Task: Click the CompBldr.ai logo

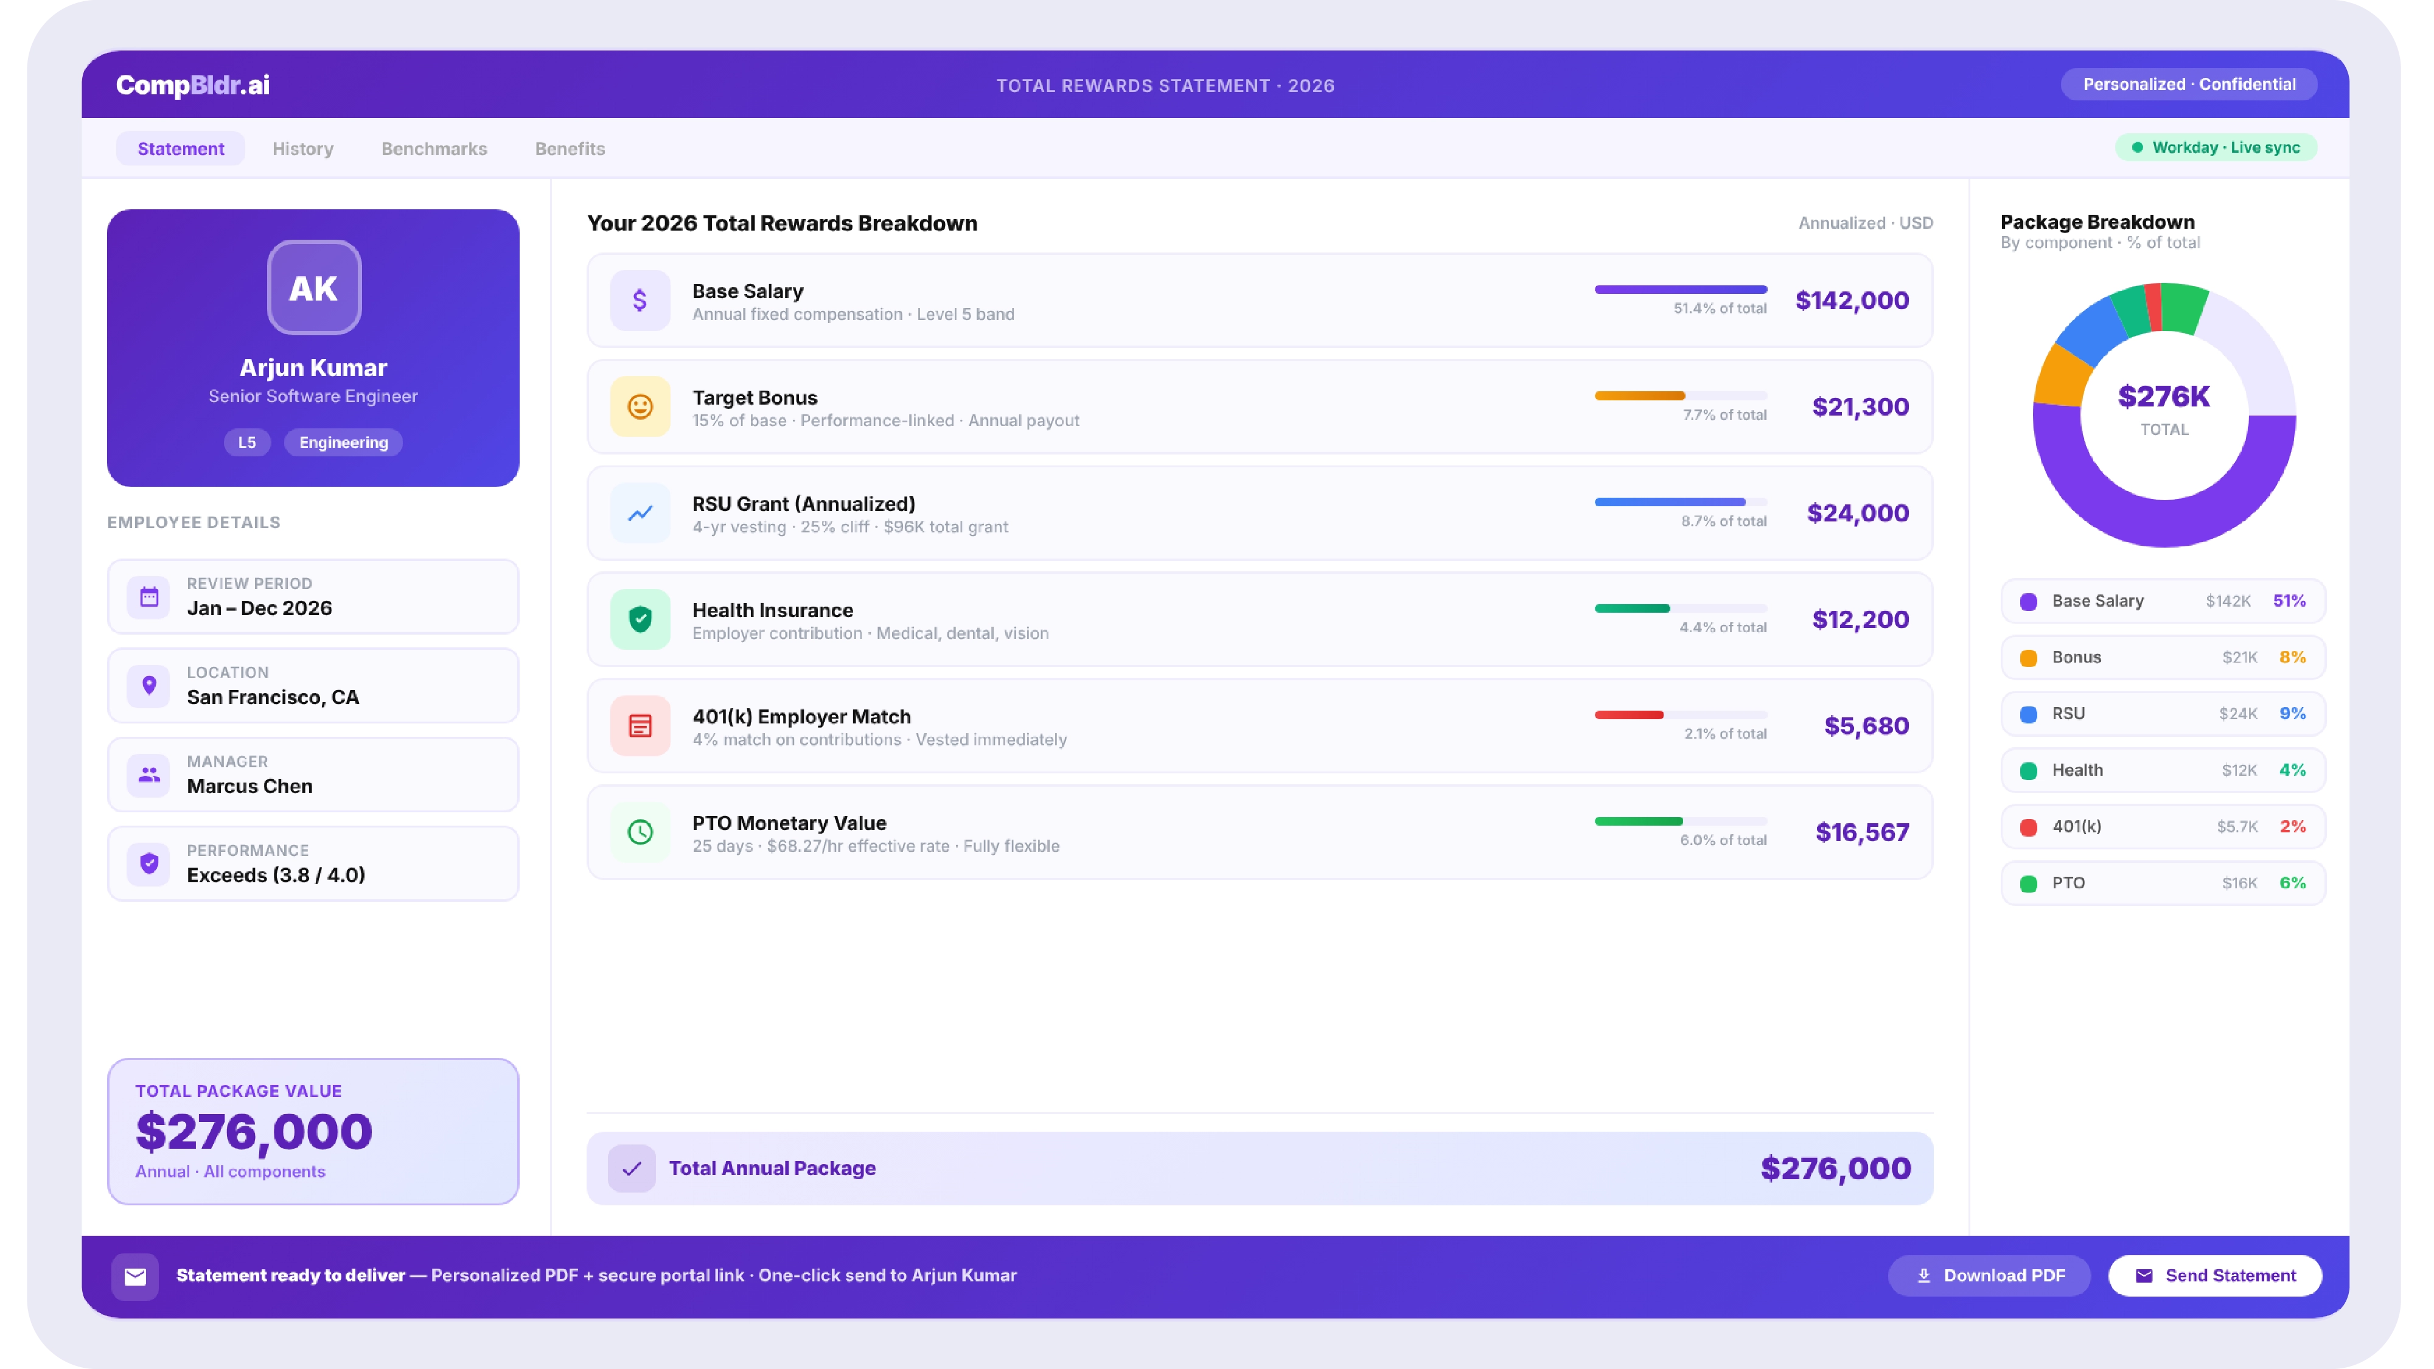Action: point(193,85)
